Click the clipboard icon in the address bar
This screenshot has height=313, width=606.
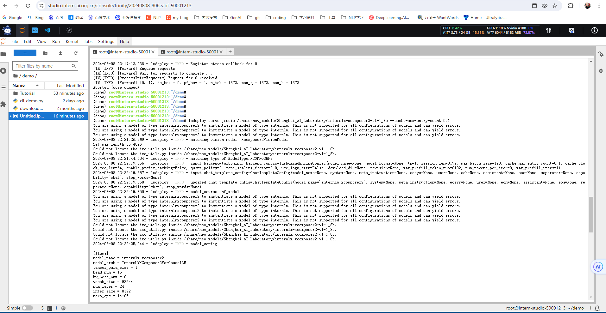(534, 6)
